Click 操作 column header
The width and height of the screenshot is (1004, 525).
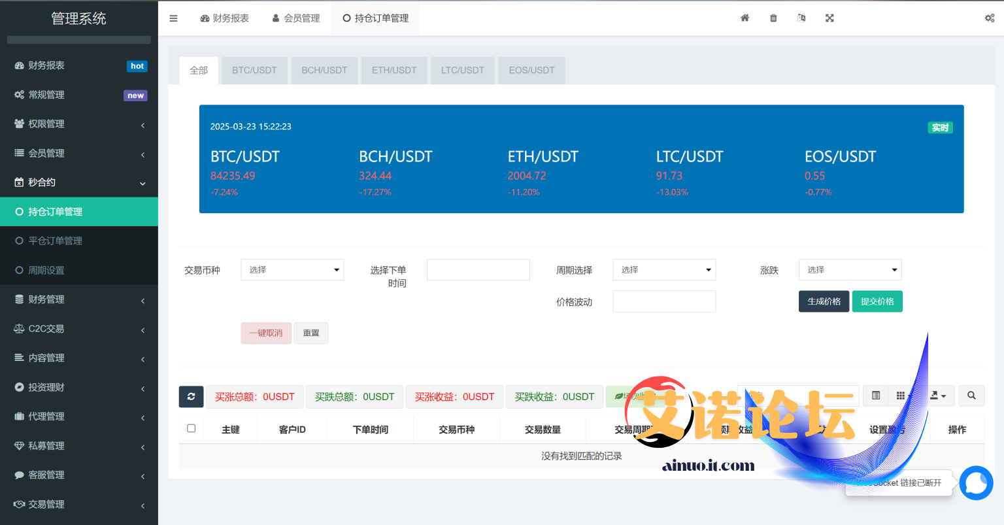point(958,430)
